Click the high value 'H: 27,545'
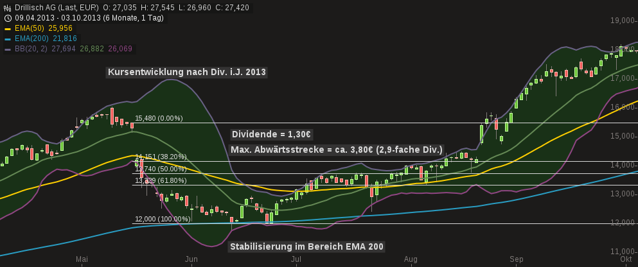Image resolution: width=638 pixels, height=267 pixels. tap(158, 8)
